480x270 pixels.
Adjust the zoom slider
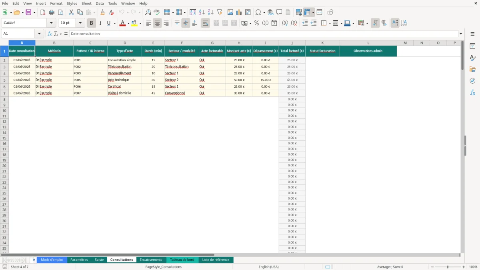click(x=448, y=267)
